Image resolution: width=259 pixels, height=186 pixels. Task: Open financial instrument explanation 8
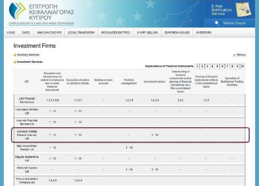coord(232,67)
